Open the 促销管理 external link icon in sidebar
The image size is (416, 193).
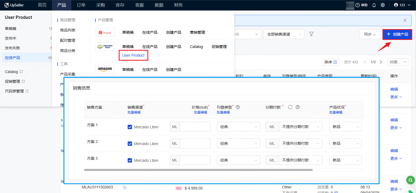pos(23,81)
